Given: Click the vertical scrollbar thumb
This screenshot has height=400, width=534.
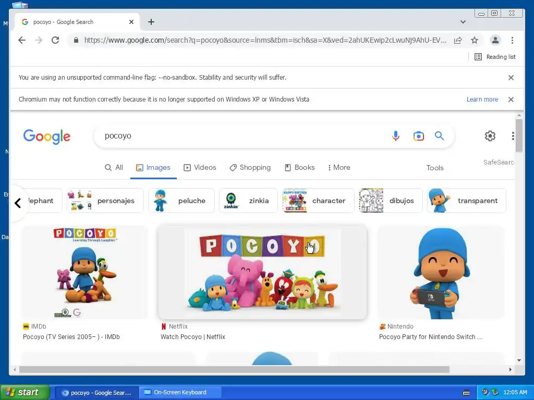Looking at the screenshot, I should click(519, 136).
